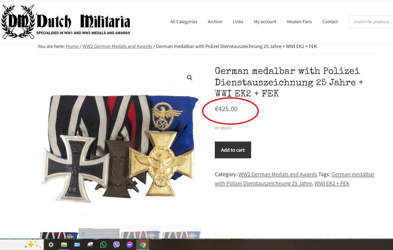This screenshot has width=393, height=250.
Task: Open WW2 German Medals and Awards breadcrumb
Action: (117, 46)
